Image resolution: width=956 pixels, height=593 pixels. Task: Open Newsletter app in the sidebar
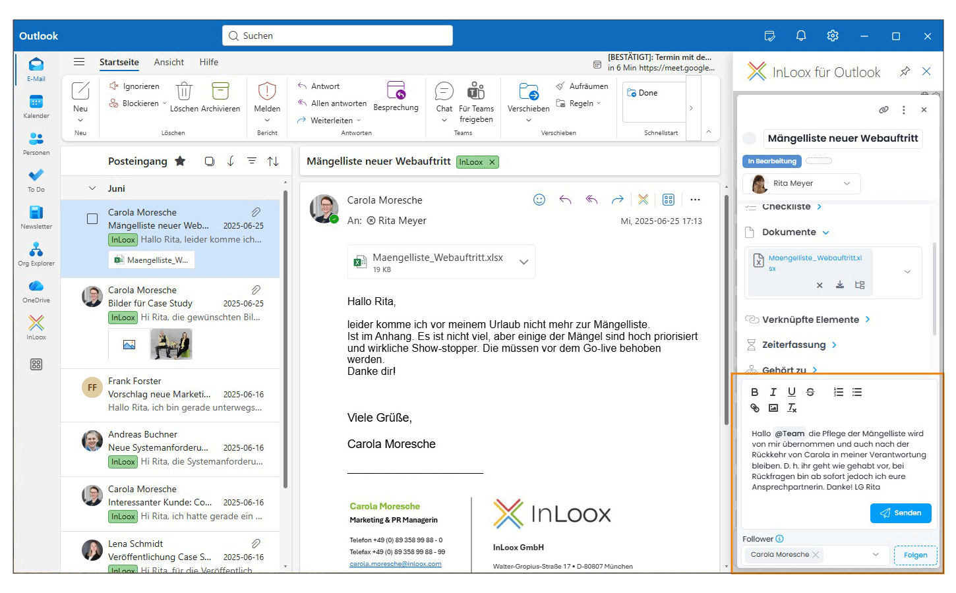(36, 217)
